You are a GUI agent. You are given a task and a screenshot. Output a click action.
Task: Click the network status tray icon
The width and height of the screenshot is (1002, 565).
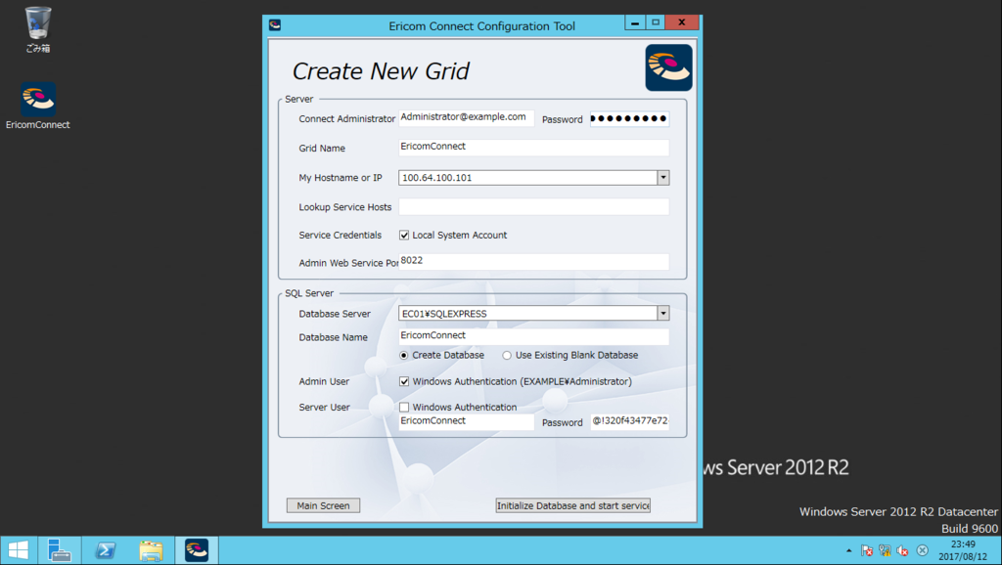click(885, 550)
